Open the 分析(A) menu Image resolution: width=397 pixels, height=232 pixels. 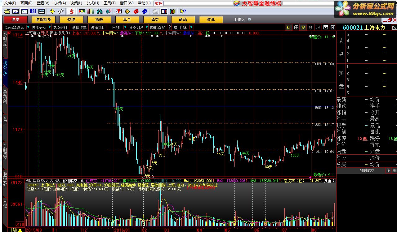(60, 3)
